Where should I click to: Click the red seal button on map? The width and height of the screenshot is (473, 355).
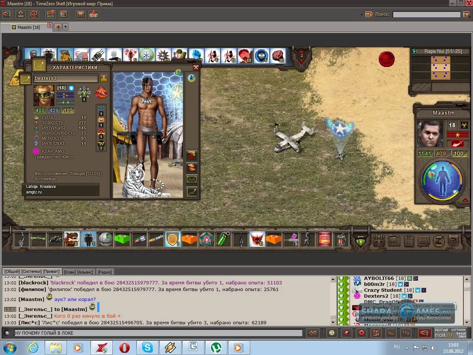coord(387,59)
